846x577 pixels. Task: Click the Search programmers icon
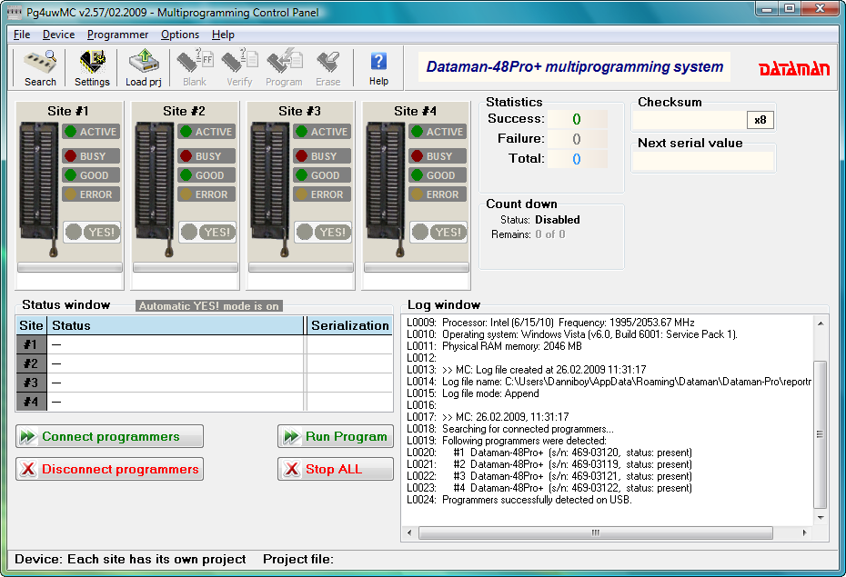pyautogui.click(x=38, y=66)
